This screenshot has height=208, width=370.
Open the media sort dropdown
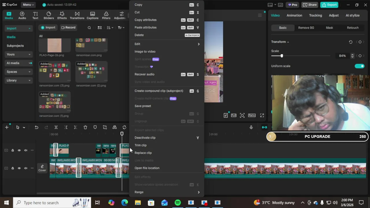pyautogui.click(x=110, y=28)
